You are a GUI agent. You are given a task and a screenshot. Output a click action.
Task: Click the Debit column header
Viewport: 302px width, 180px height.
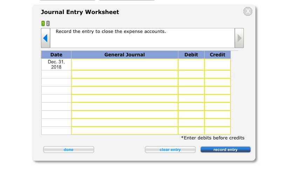click(x=191, y=55)
